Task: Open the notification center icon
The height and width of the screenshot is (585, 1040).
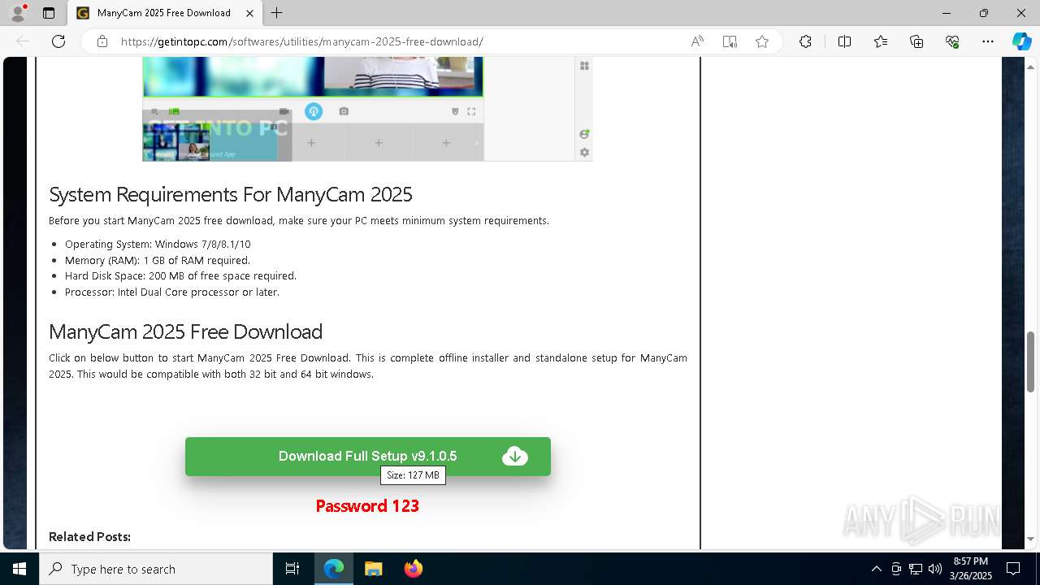Action: (1013, 569)
